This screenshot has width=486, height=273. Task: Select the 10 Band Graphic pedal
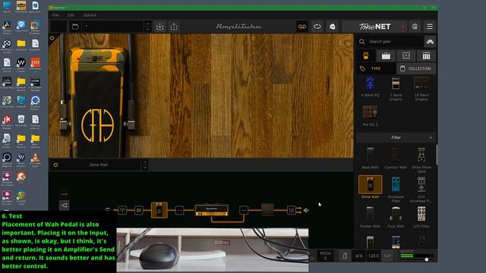[x=421, y=89]
